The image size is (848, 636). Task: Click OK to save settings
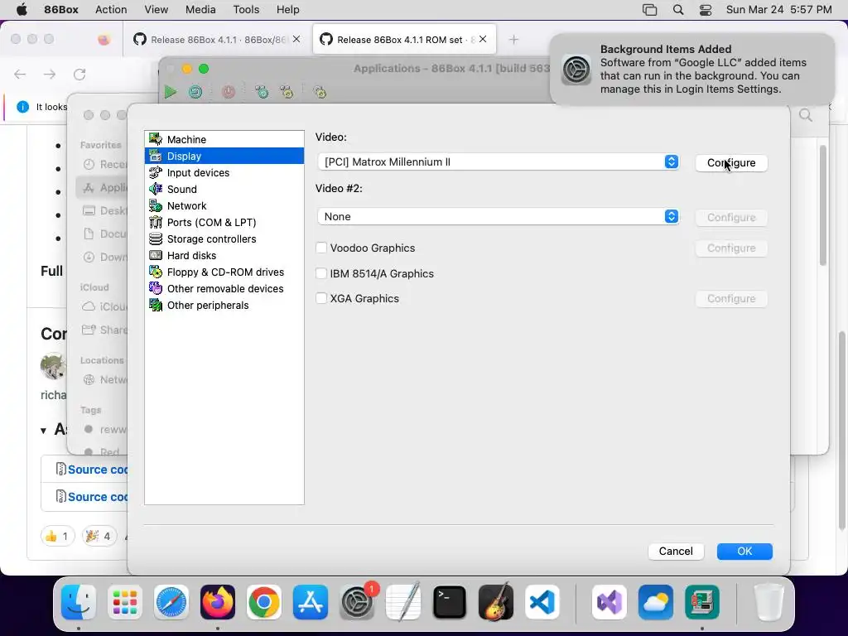click(744, 551)
